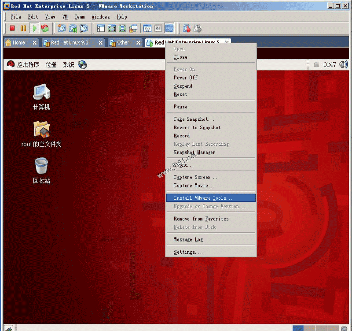Select the 回收站 trash desktop icon
Screen dimensions: 352x331
(41, 171)
